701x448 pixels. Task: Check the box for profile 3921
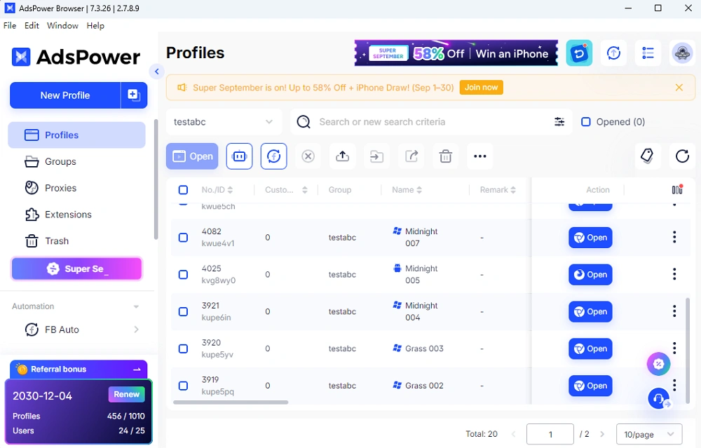point(183,311)
